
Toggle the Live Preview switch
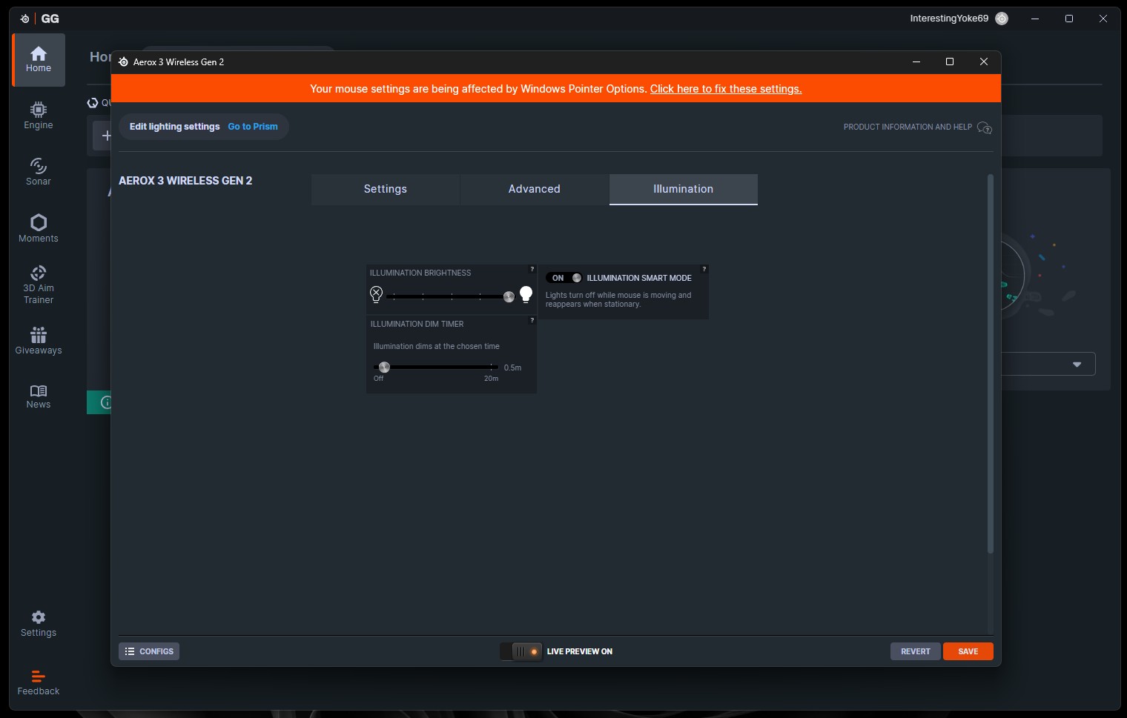(x=521, y=651)
